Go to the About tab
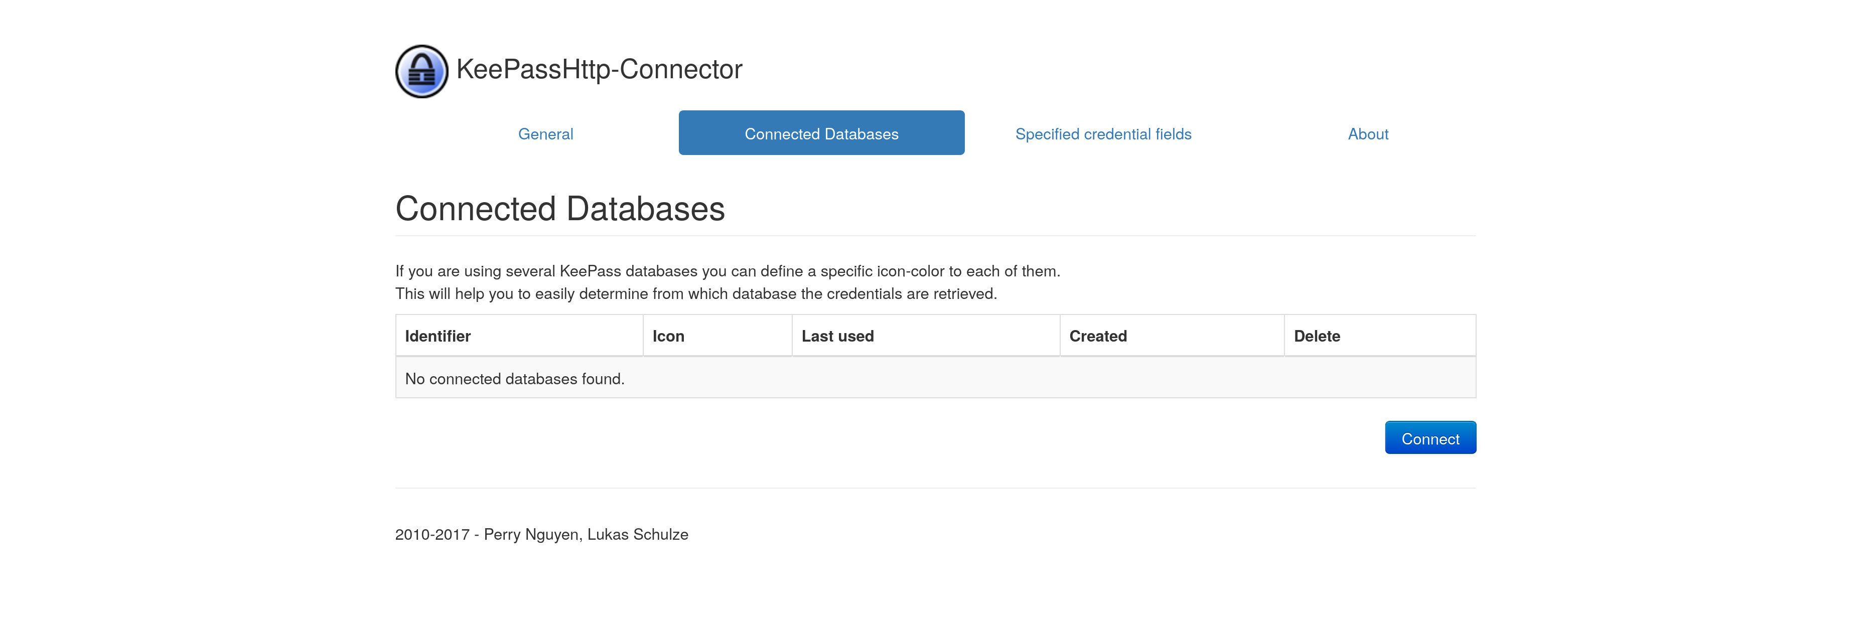Viewport: 1872px width, 622px height. coord(1368,134)
